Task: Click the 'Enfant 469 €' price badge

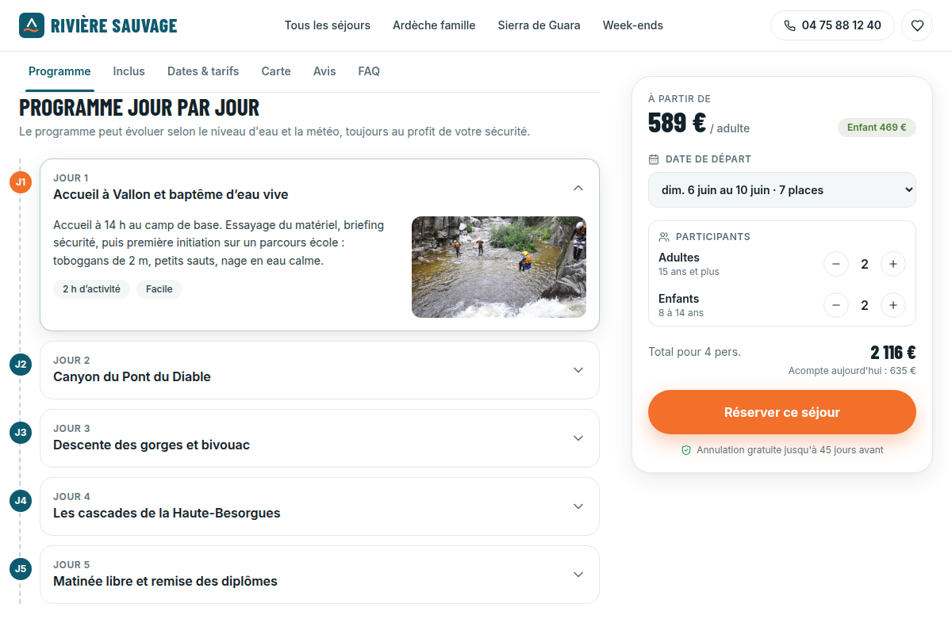Action: pyautogui.click(x=877, y=128)
